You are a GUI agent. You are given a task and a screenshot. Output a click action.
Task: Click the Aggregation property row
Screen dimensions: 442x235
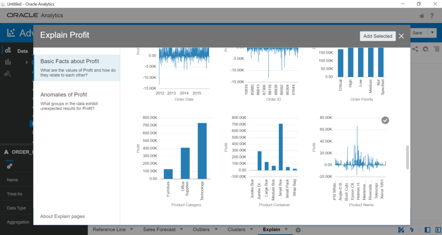click(17, 222)
